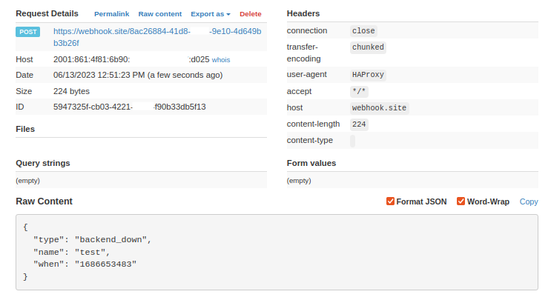Click the empty content-type value box
Image resolution: width=551 pixels, height=300 pixels.
[352, 141]
